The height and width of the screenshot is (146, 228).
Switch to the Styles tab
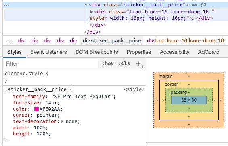[15, 52]
